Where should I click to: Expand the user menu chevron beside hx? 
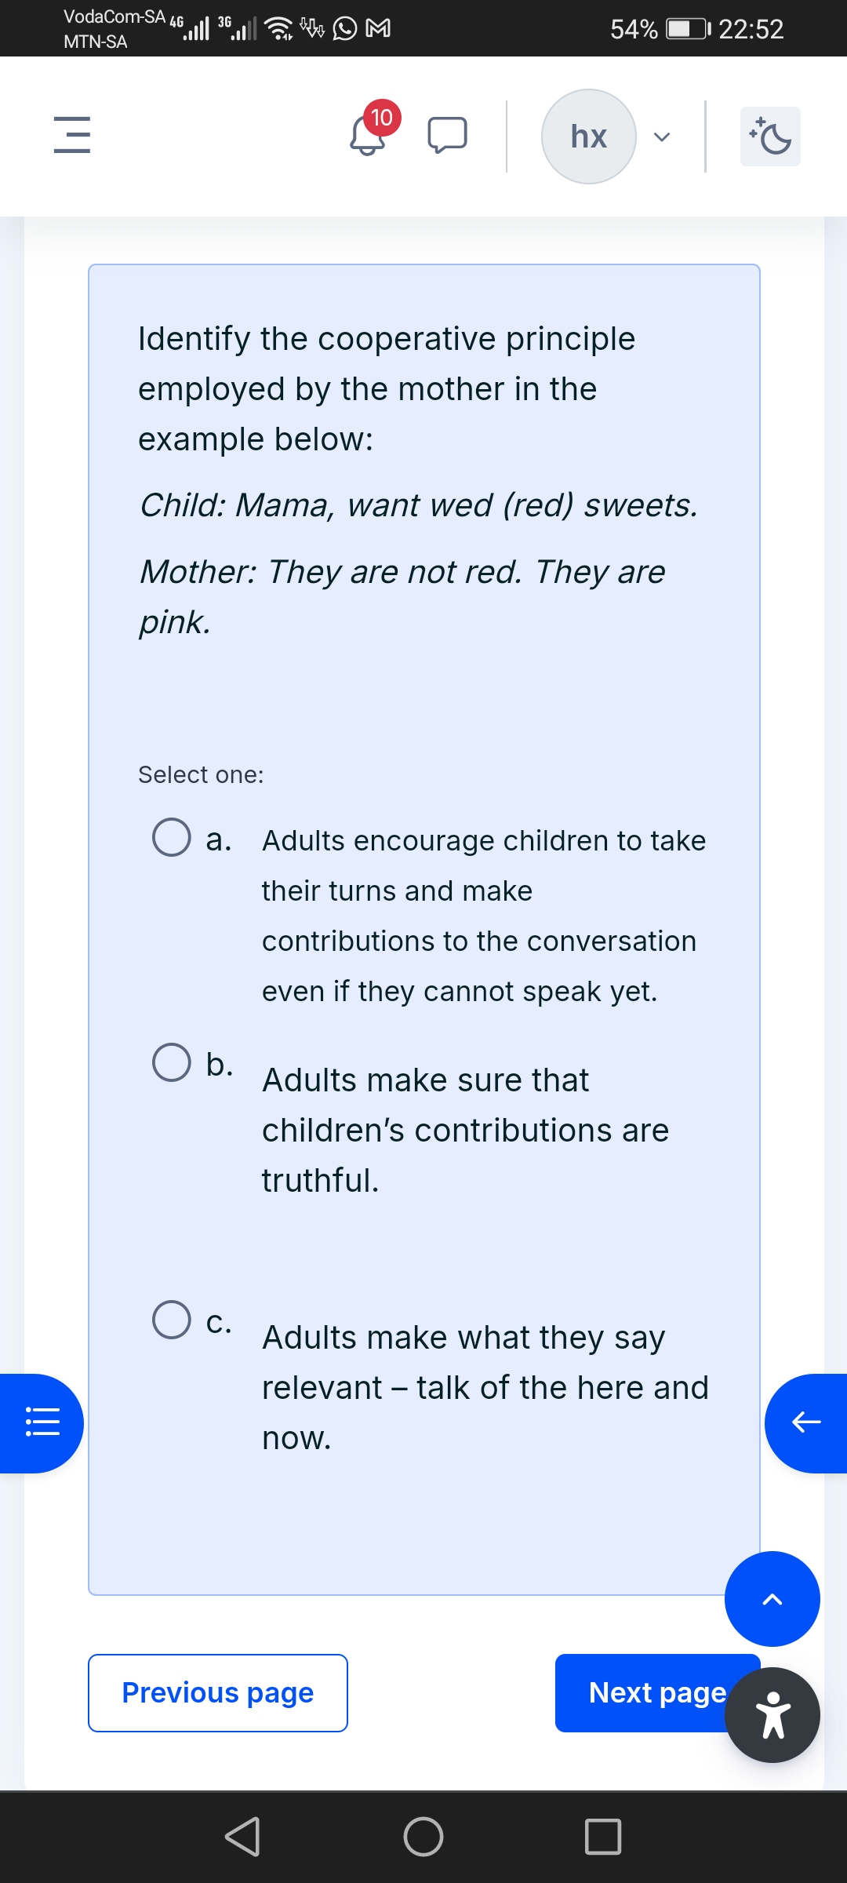pyautogui.click(x=662, y=137)
